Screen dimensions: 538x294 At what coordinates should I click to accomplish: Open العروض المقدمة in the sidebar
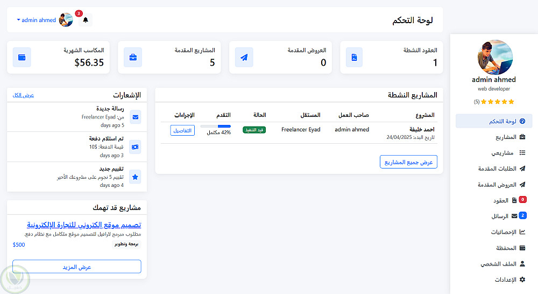pos(494,185)
